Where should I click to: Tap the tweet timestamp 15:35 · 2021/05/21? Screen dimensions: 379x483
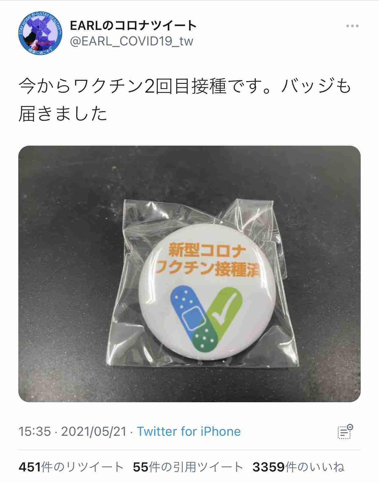tap(72, 432)
